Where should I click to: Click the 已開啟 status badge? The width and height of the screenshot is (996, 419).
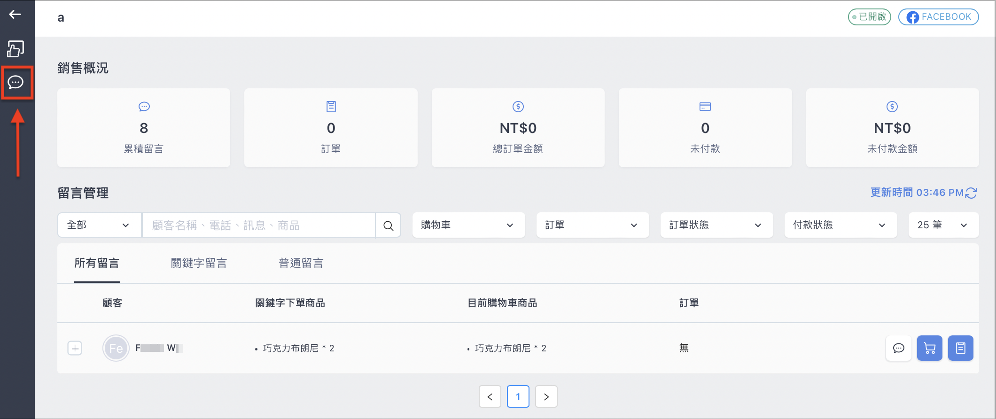(x=870, y=17)
